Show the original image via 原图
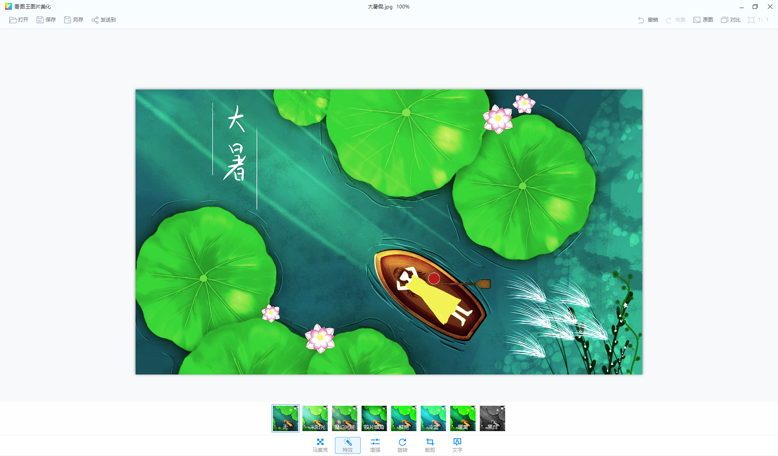Viewport: 778px width, 456px height. coord(703,20)
